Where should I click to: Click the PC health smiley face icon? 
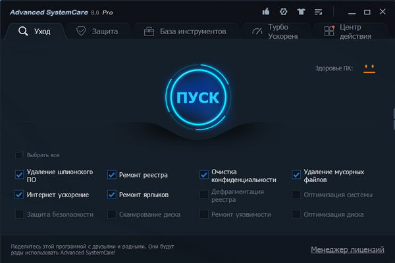pos(369,68)
